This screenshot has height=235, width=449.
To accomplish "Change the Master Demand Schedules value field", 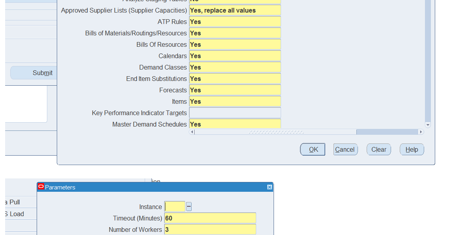I will pyautogui.click(x=235, y=124).
